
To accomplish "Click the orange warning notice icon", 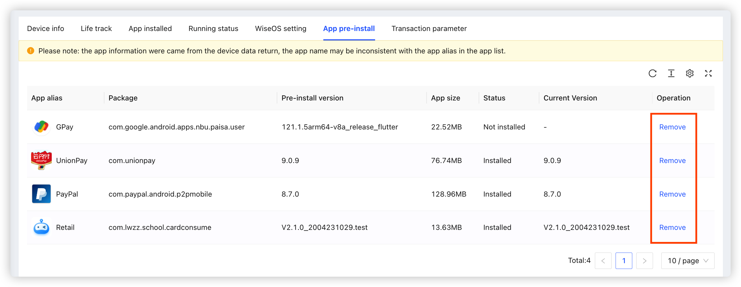I will point(30,51).
